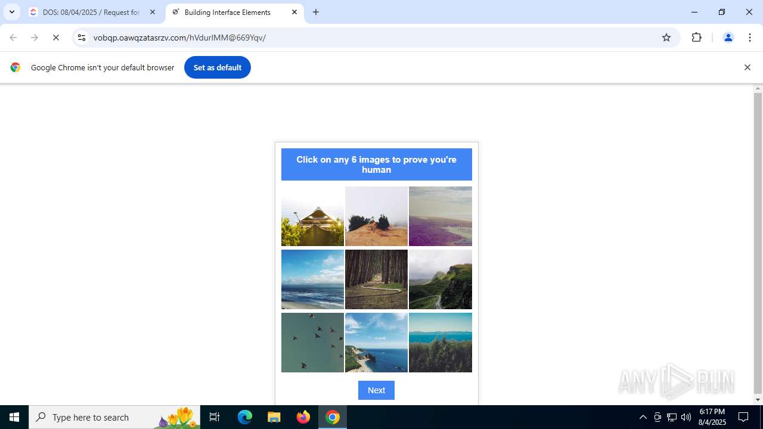Select the pine trees by lake image
Viewport: 763px width, 429px height.
pyautogui.click(x=441, y=343)
